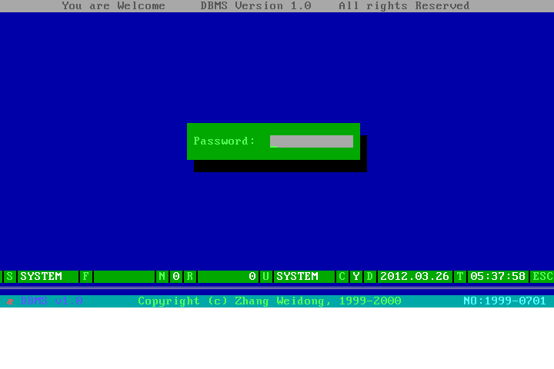Click the SYSTEM user field beside U

[304, 276]
